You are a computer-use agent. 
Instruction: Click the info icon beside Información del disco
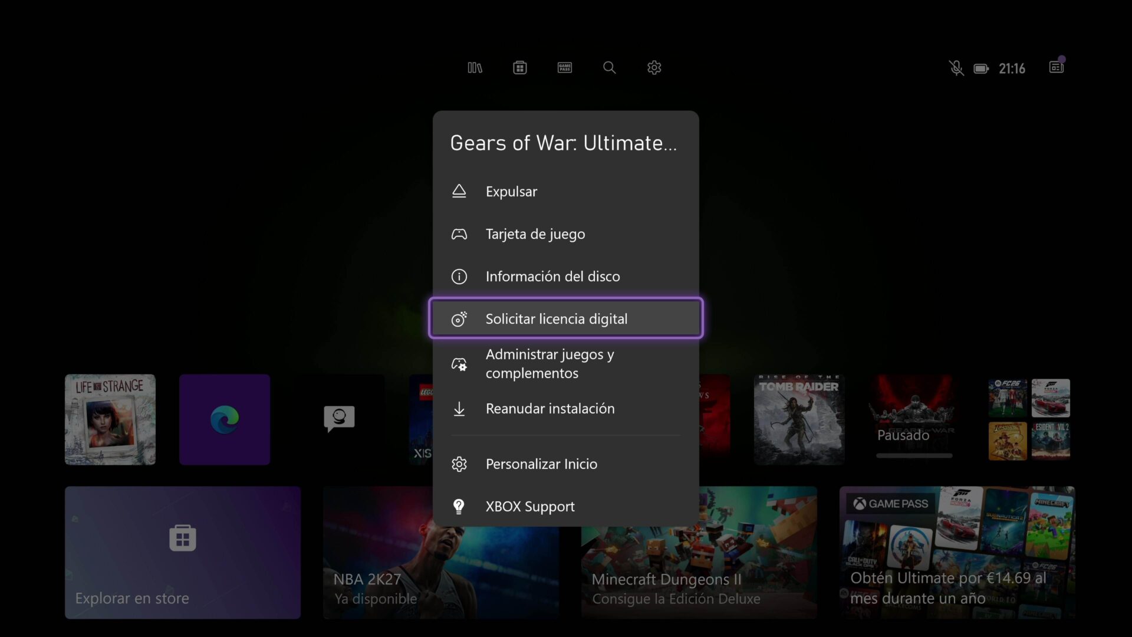point(459,277)
